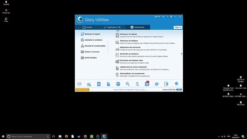Image resolution: width=247 pixels, height=139 pixels.
Task: Open Réparation des raccourcis link
Action: coord(130,47)
